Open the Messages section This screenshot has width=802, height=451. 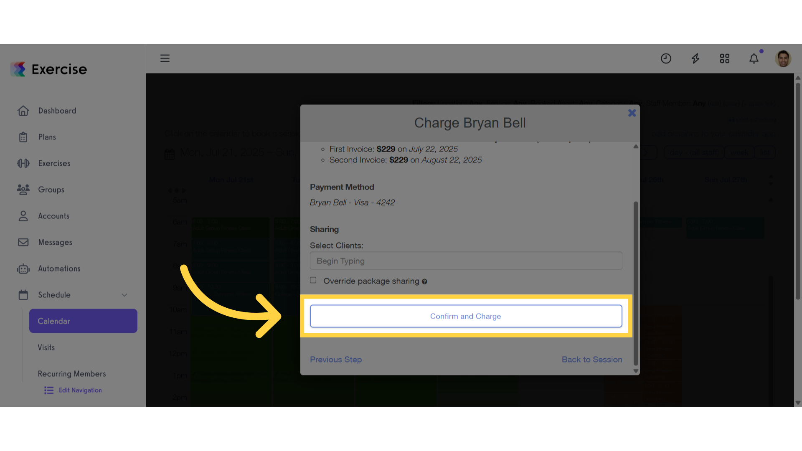point(55,242)
